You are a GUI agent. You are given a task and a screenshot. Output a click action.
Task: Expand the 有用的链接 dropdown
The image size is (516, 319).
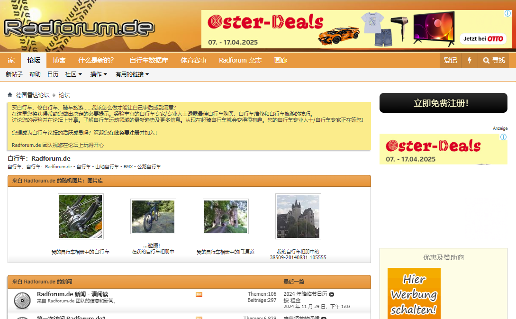(131, 74)
